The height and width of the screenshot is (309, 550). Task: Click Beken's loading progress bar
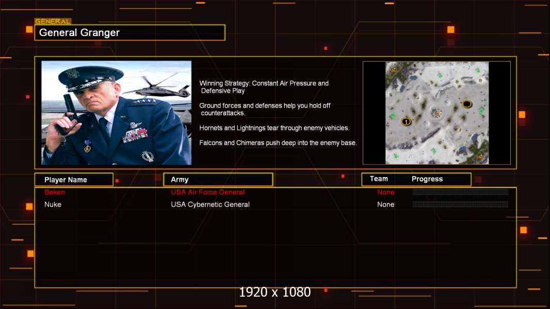pyautogui.click(x=460, y=192)
